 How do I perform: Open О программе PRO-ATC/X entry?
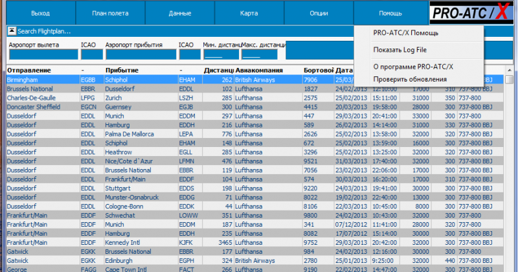click(x=413, y=67)
